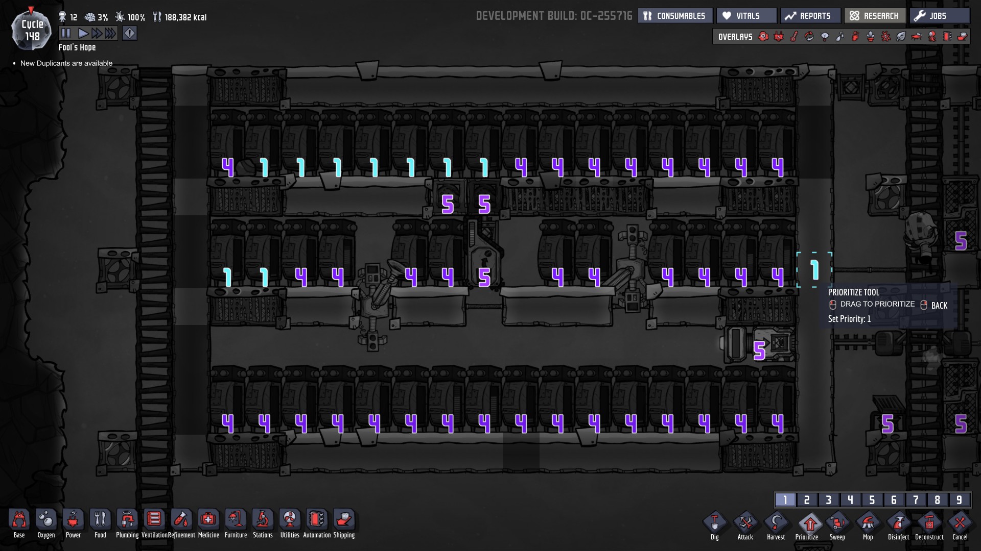
Task: Open the Consumables panel
Action: pyautogui.click(x=674, y=16)
